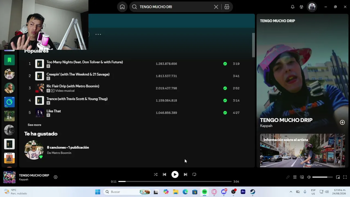Open File Explorer from the taskbar

(x=176, y=192)
